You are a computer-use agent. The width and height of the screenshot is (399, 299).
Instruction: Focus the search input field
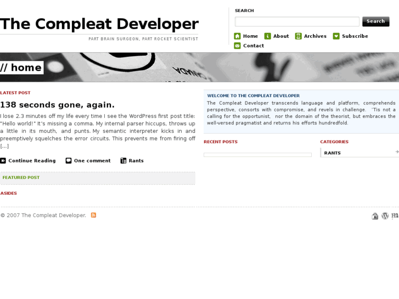tap(297, 21)
